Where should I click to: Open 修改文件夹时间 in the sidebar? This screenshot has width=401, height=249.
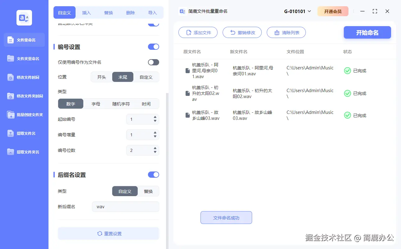pyautogui.click(x=24, y=96)
